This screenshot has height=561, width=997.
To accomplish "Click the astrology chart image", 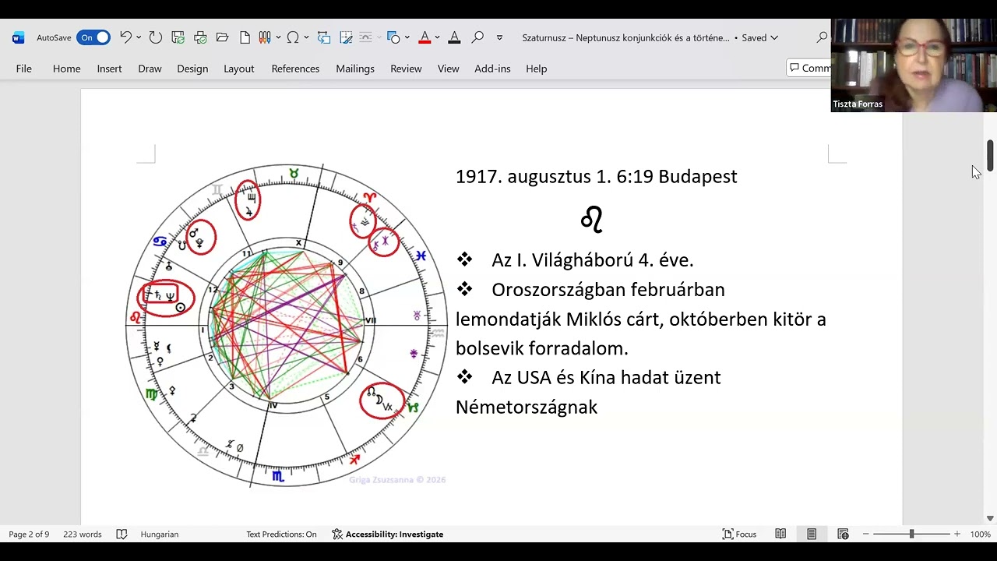I will point(287,326).
